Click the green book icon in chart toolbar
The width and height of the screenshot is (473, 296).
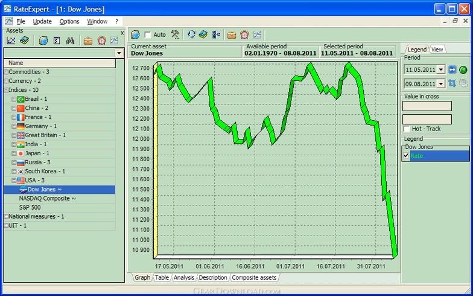click(x=203, y=34)
